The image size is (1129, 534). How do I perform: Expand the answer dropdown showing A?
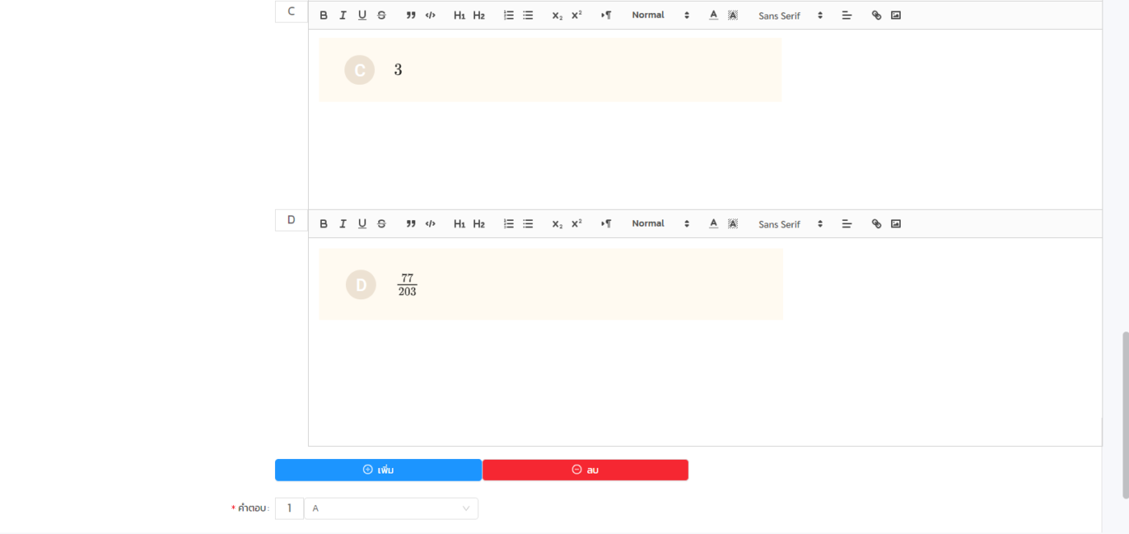391,508
